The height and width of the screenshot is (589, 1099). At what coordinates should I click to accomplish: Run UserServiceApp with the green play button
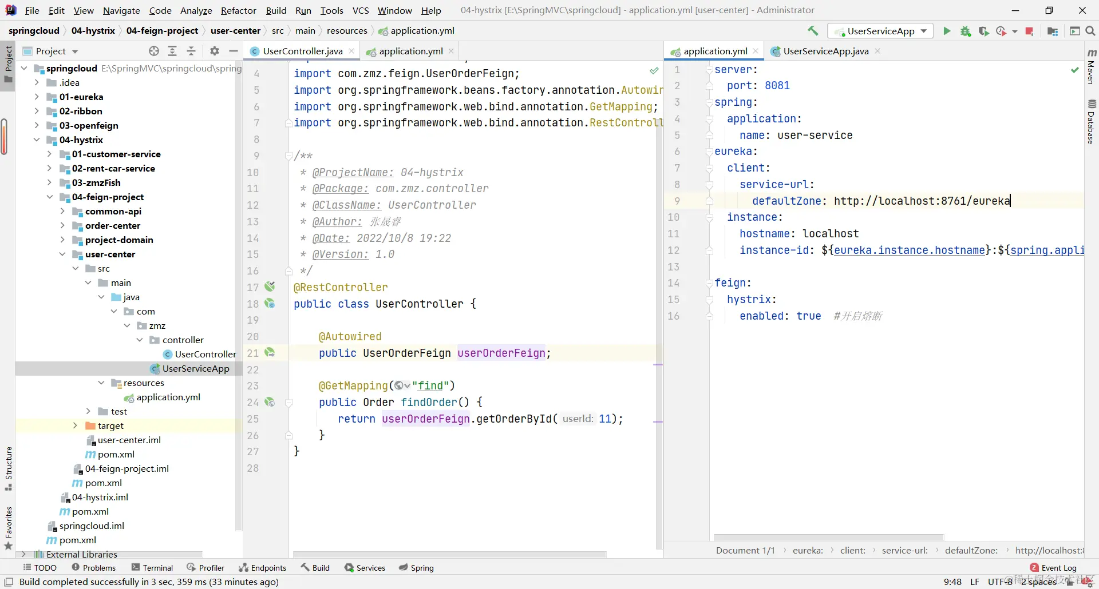tap(947, 31)
